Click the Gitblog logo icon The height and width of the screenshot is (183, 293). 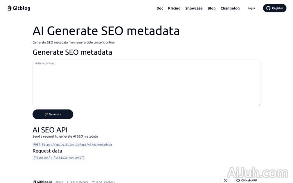(x=9, y=8)
